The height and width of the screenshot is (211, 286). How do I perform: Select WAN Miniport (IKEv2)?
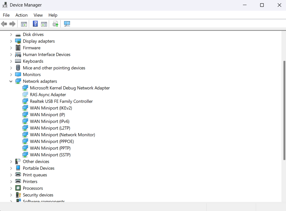coord(51,108)
